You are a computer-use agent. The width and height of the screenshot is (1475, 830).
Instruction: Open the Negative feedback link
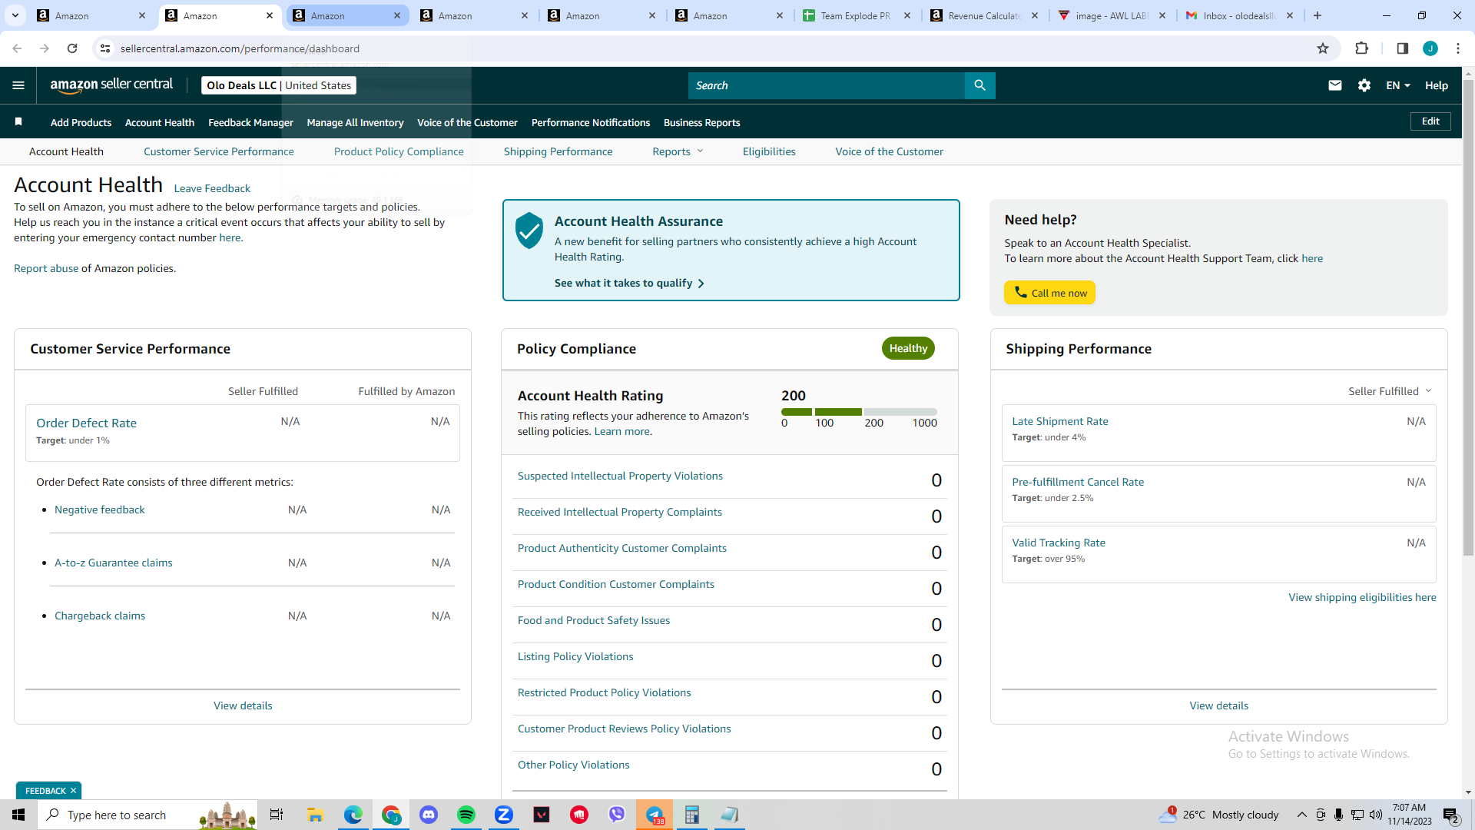100,510
